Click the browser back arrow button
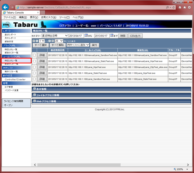The image size is (194, 173). pyautogui.click(x=5, y=7)
